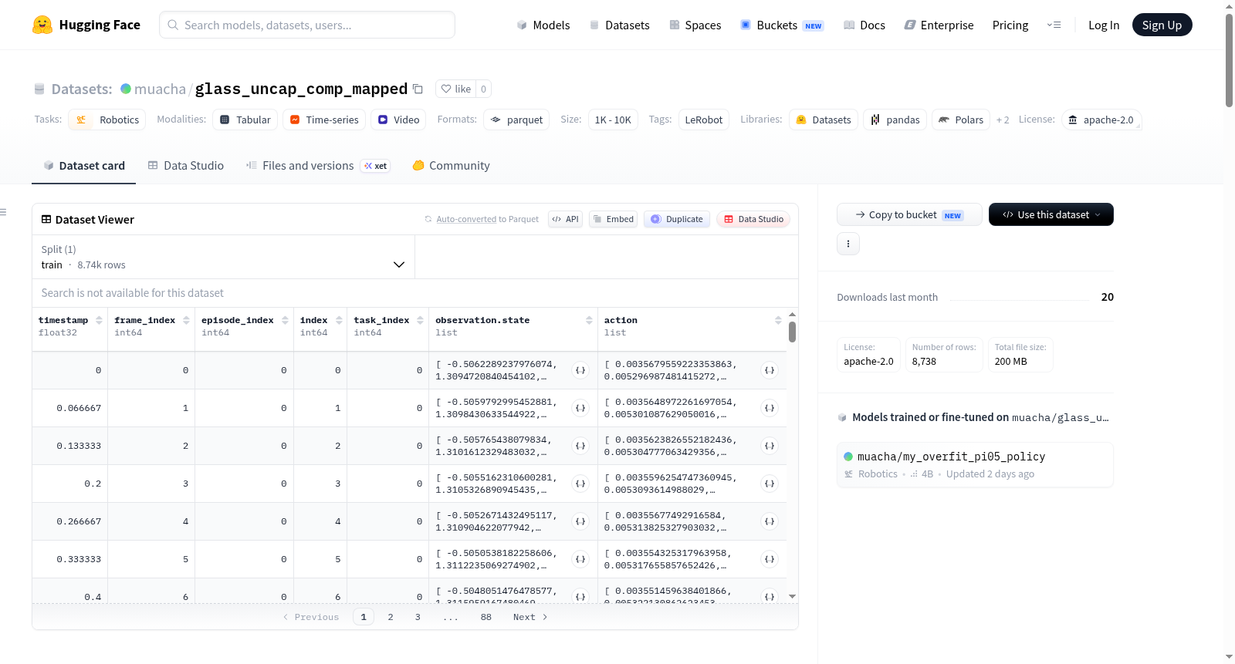1235x664 pixels.
Task: Sort by the task_index column sort icon
Action: pos(420,320)
